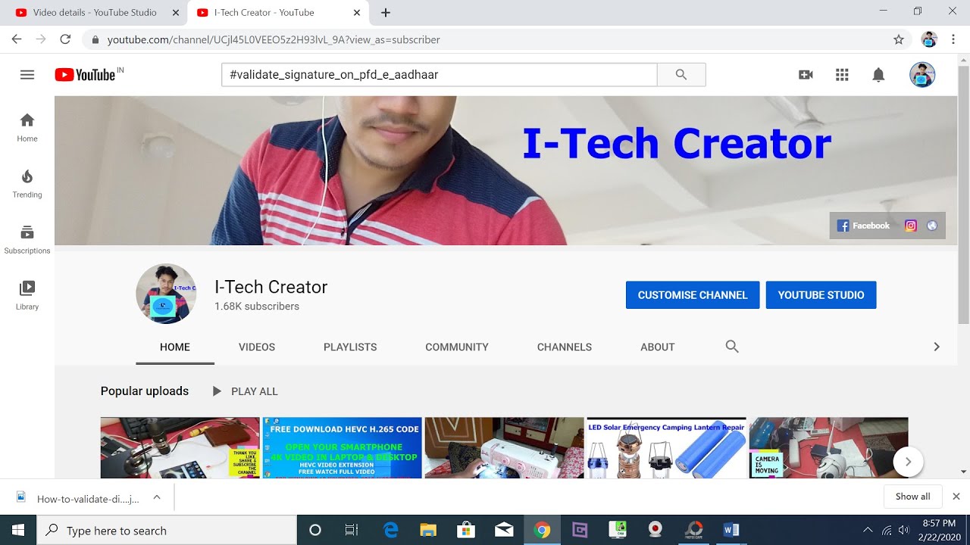970x545 pixels.
Task: Open a new browser tab
Action: click(x=386, y=13)
